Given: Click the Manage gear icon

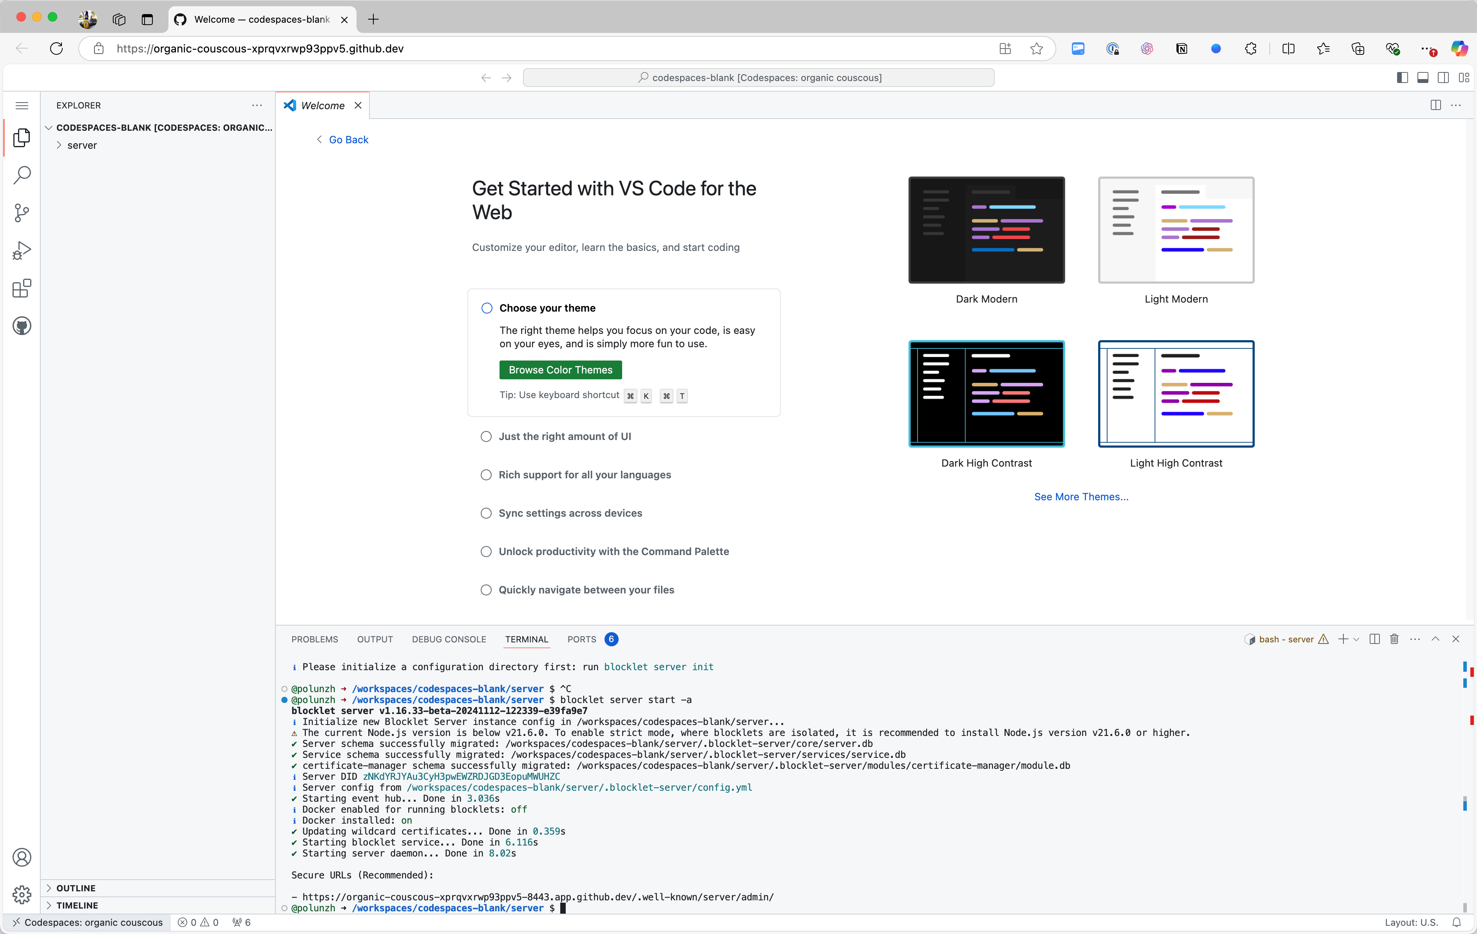Looking at the screenshot, I should coord(22,895).
